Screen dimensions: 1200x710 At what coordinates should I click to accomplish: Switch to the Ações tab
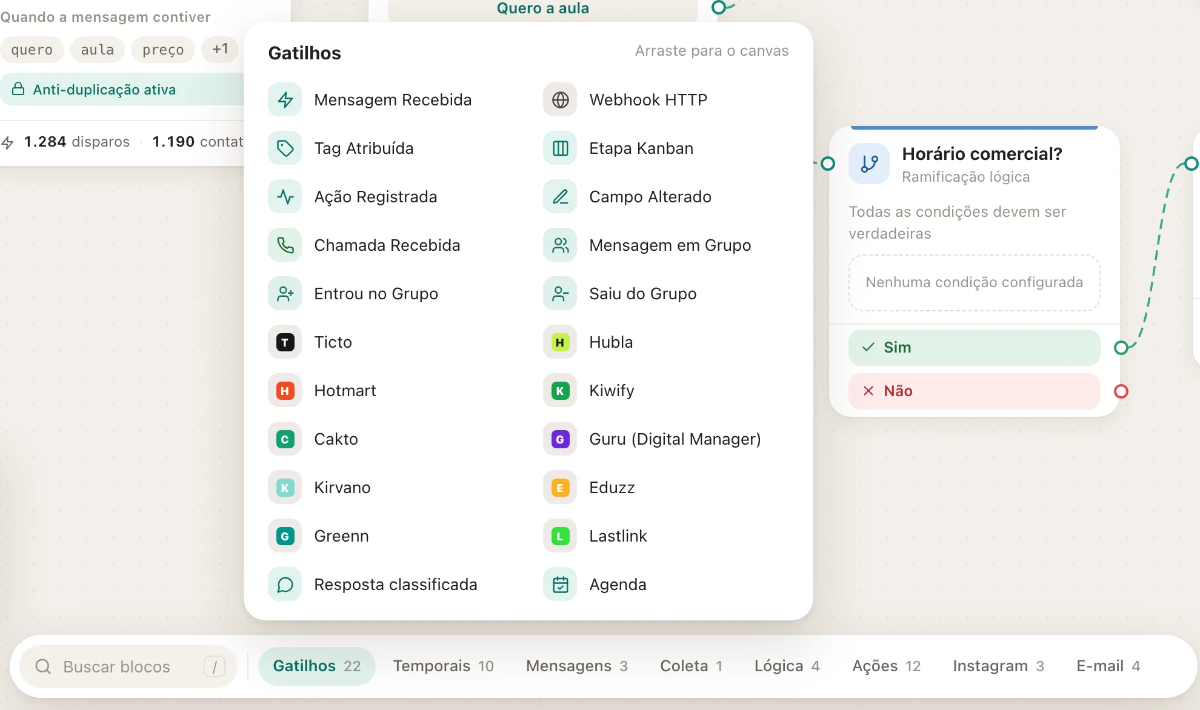coord(887,666)
